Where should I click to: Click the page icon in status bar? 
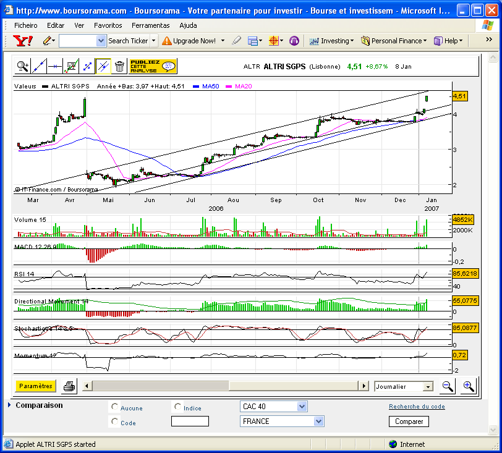[x=9, y=444]
